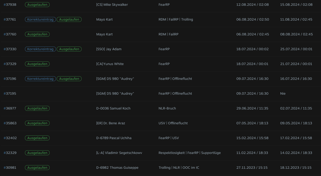Screen dimensions: 321x176
Task: Click Ausgelaufen badge on row #32402
Action: tap(37, 138)
